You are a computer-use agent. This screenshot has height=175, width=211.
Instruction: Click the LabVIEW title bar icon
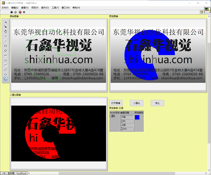coord(3,3)
